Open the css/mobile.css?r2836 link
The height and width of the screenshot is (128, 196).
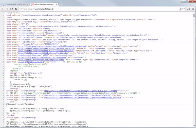point(46,51)
